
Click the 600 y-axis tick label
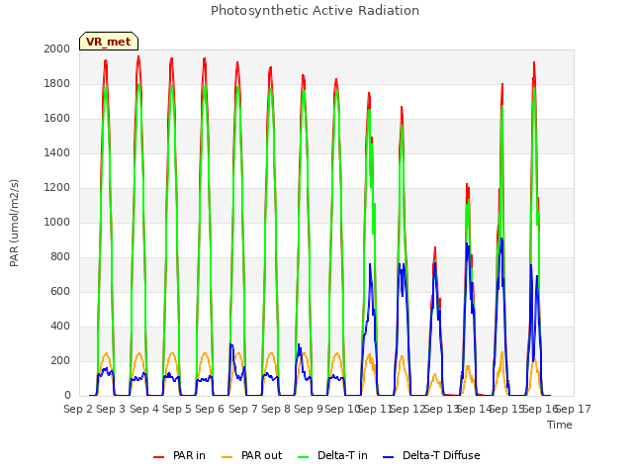click(60, 292)
